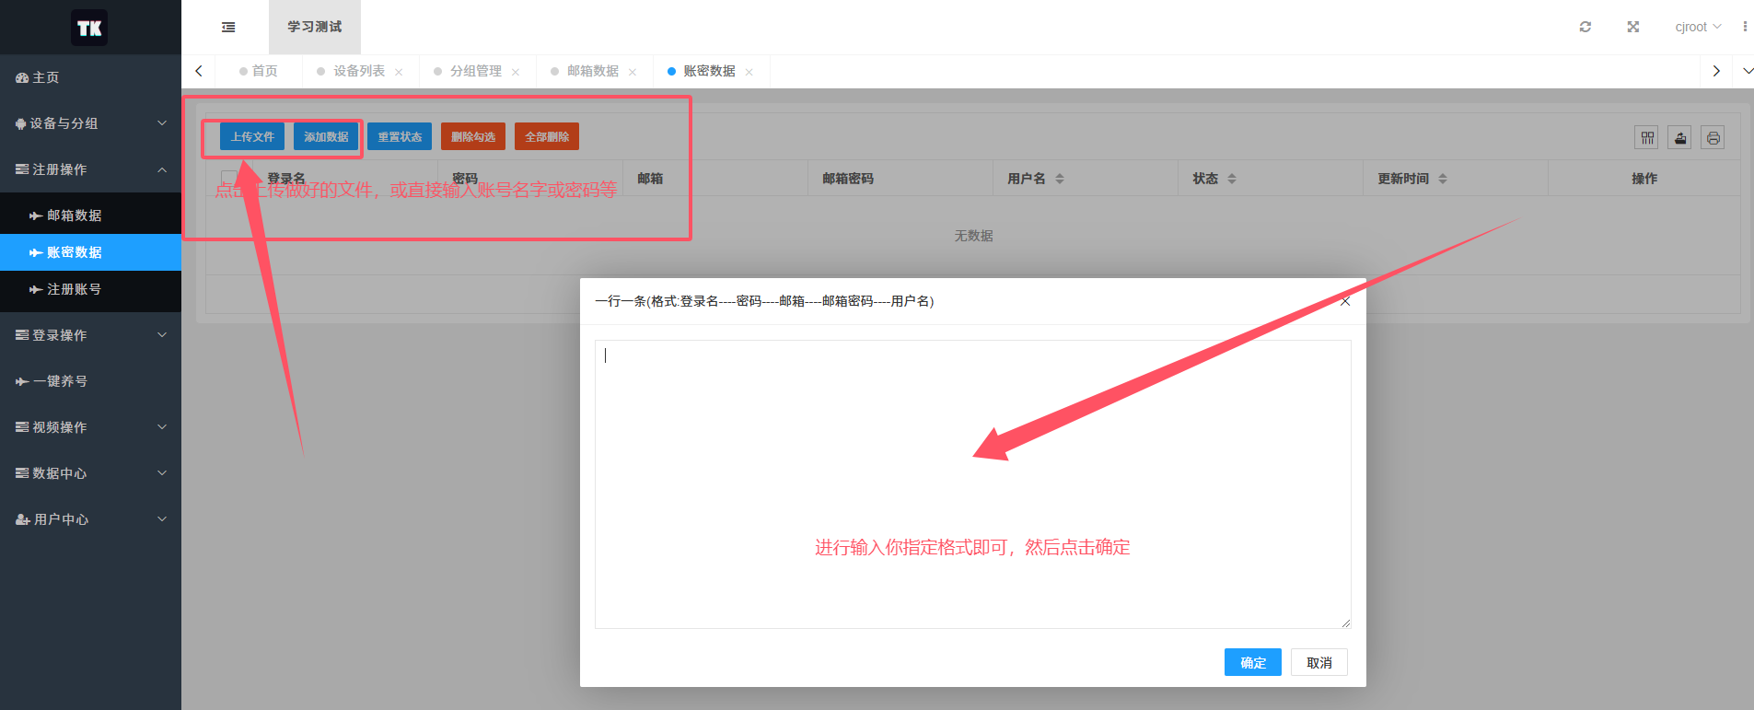Click the 删除勾选 button
The height and width of the screenshot is (710, 1754).
[473, 136]
